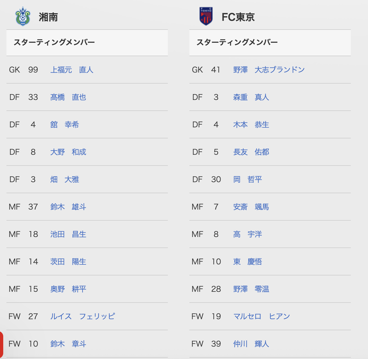Viewport: 368px width, 359px height.
Task: Click forward マルセロ ヒアン
Action: [x=262, y=317]
